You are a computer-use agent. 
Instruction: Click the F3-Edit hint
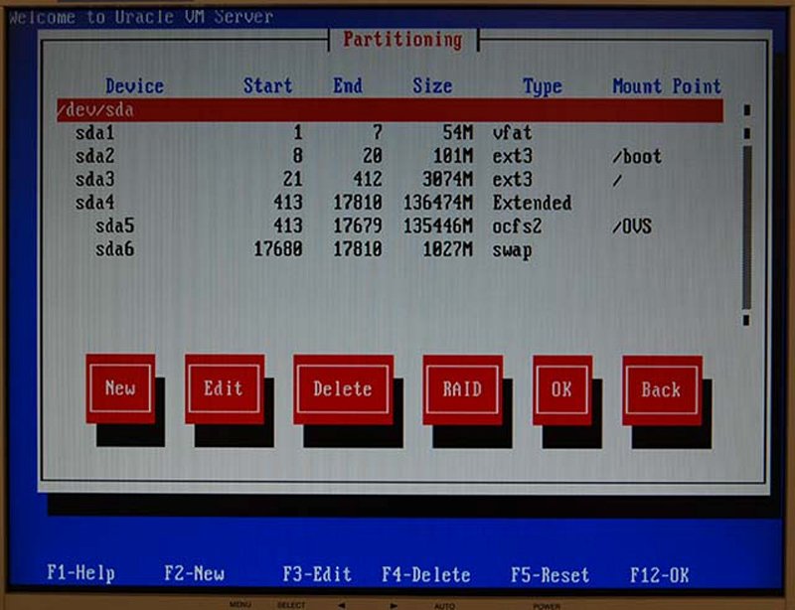tap(317, 574)
